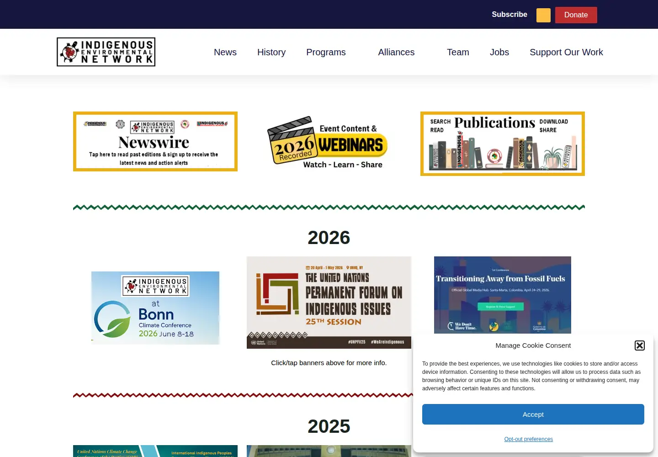Click the Manage Cookie Consent title
The height and width of the screenshot is (457, 658).
pyautogui.click(x=533, y=345)
